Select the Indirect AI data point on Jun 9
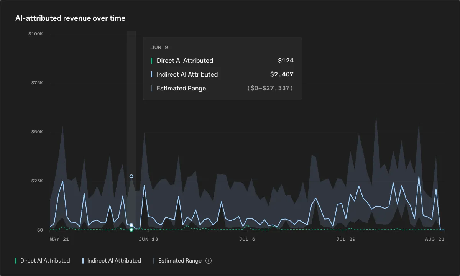Image resolution: width=460 pixels, height=276 pixels. coord(131,225)
